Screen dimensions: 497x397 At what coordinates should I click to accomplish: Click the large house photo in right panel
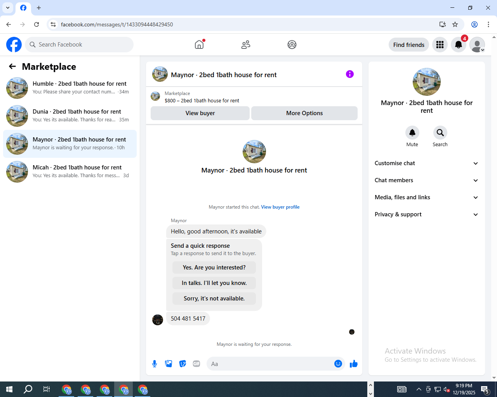click(427, 82)
